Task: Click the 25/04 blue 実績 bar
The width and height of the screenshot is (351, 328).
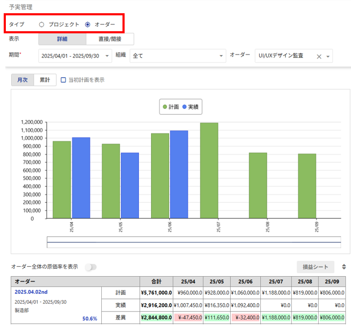Action: [x=81, y=178]
